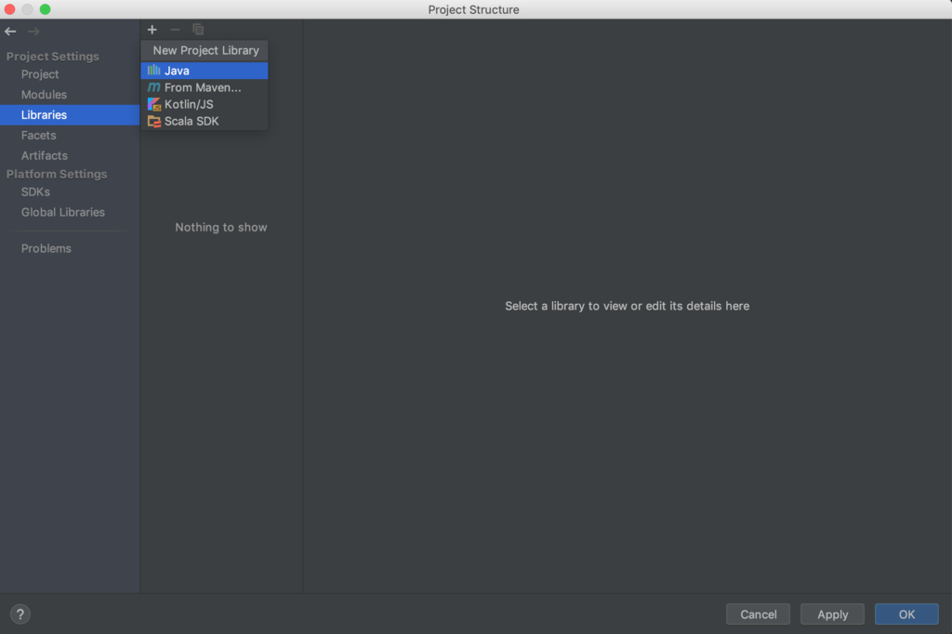This screenshot has height=634, width=952.
Task: Select From Maven... library option
Action: pyautogui.click(x=204, y=87)
